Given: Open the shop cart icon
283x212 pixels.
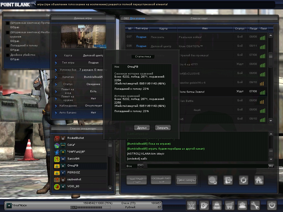Looking at the screenshot, I should tap(229, 205).
